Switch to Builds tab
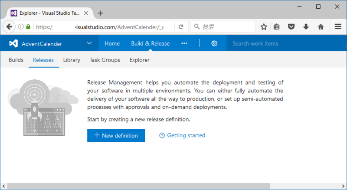This screenshot has width=347, height=190. point(16,60)
